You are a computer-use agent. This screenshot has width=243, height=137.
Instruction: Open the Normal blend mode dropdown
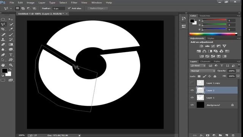tap(202, 71)
